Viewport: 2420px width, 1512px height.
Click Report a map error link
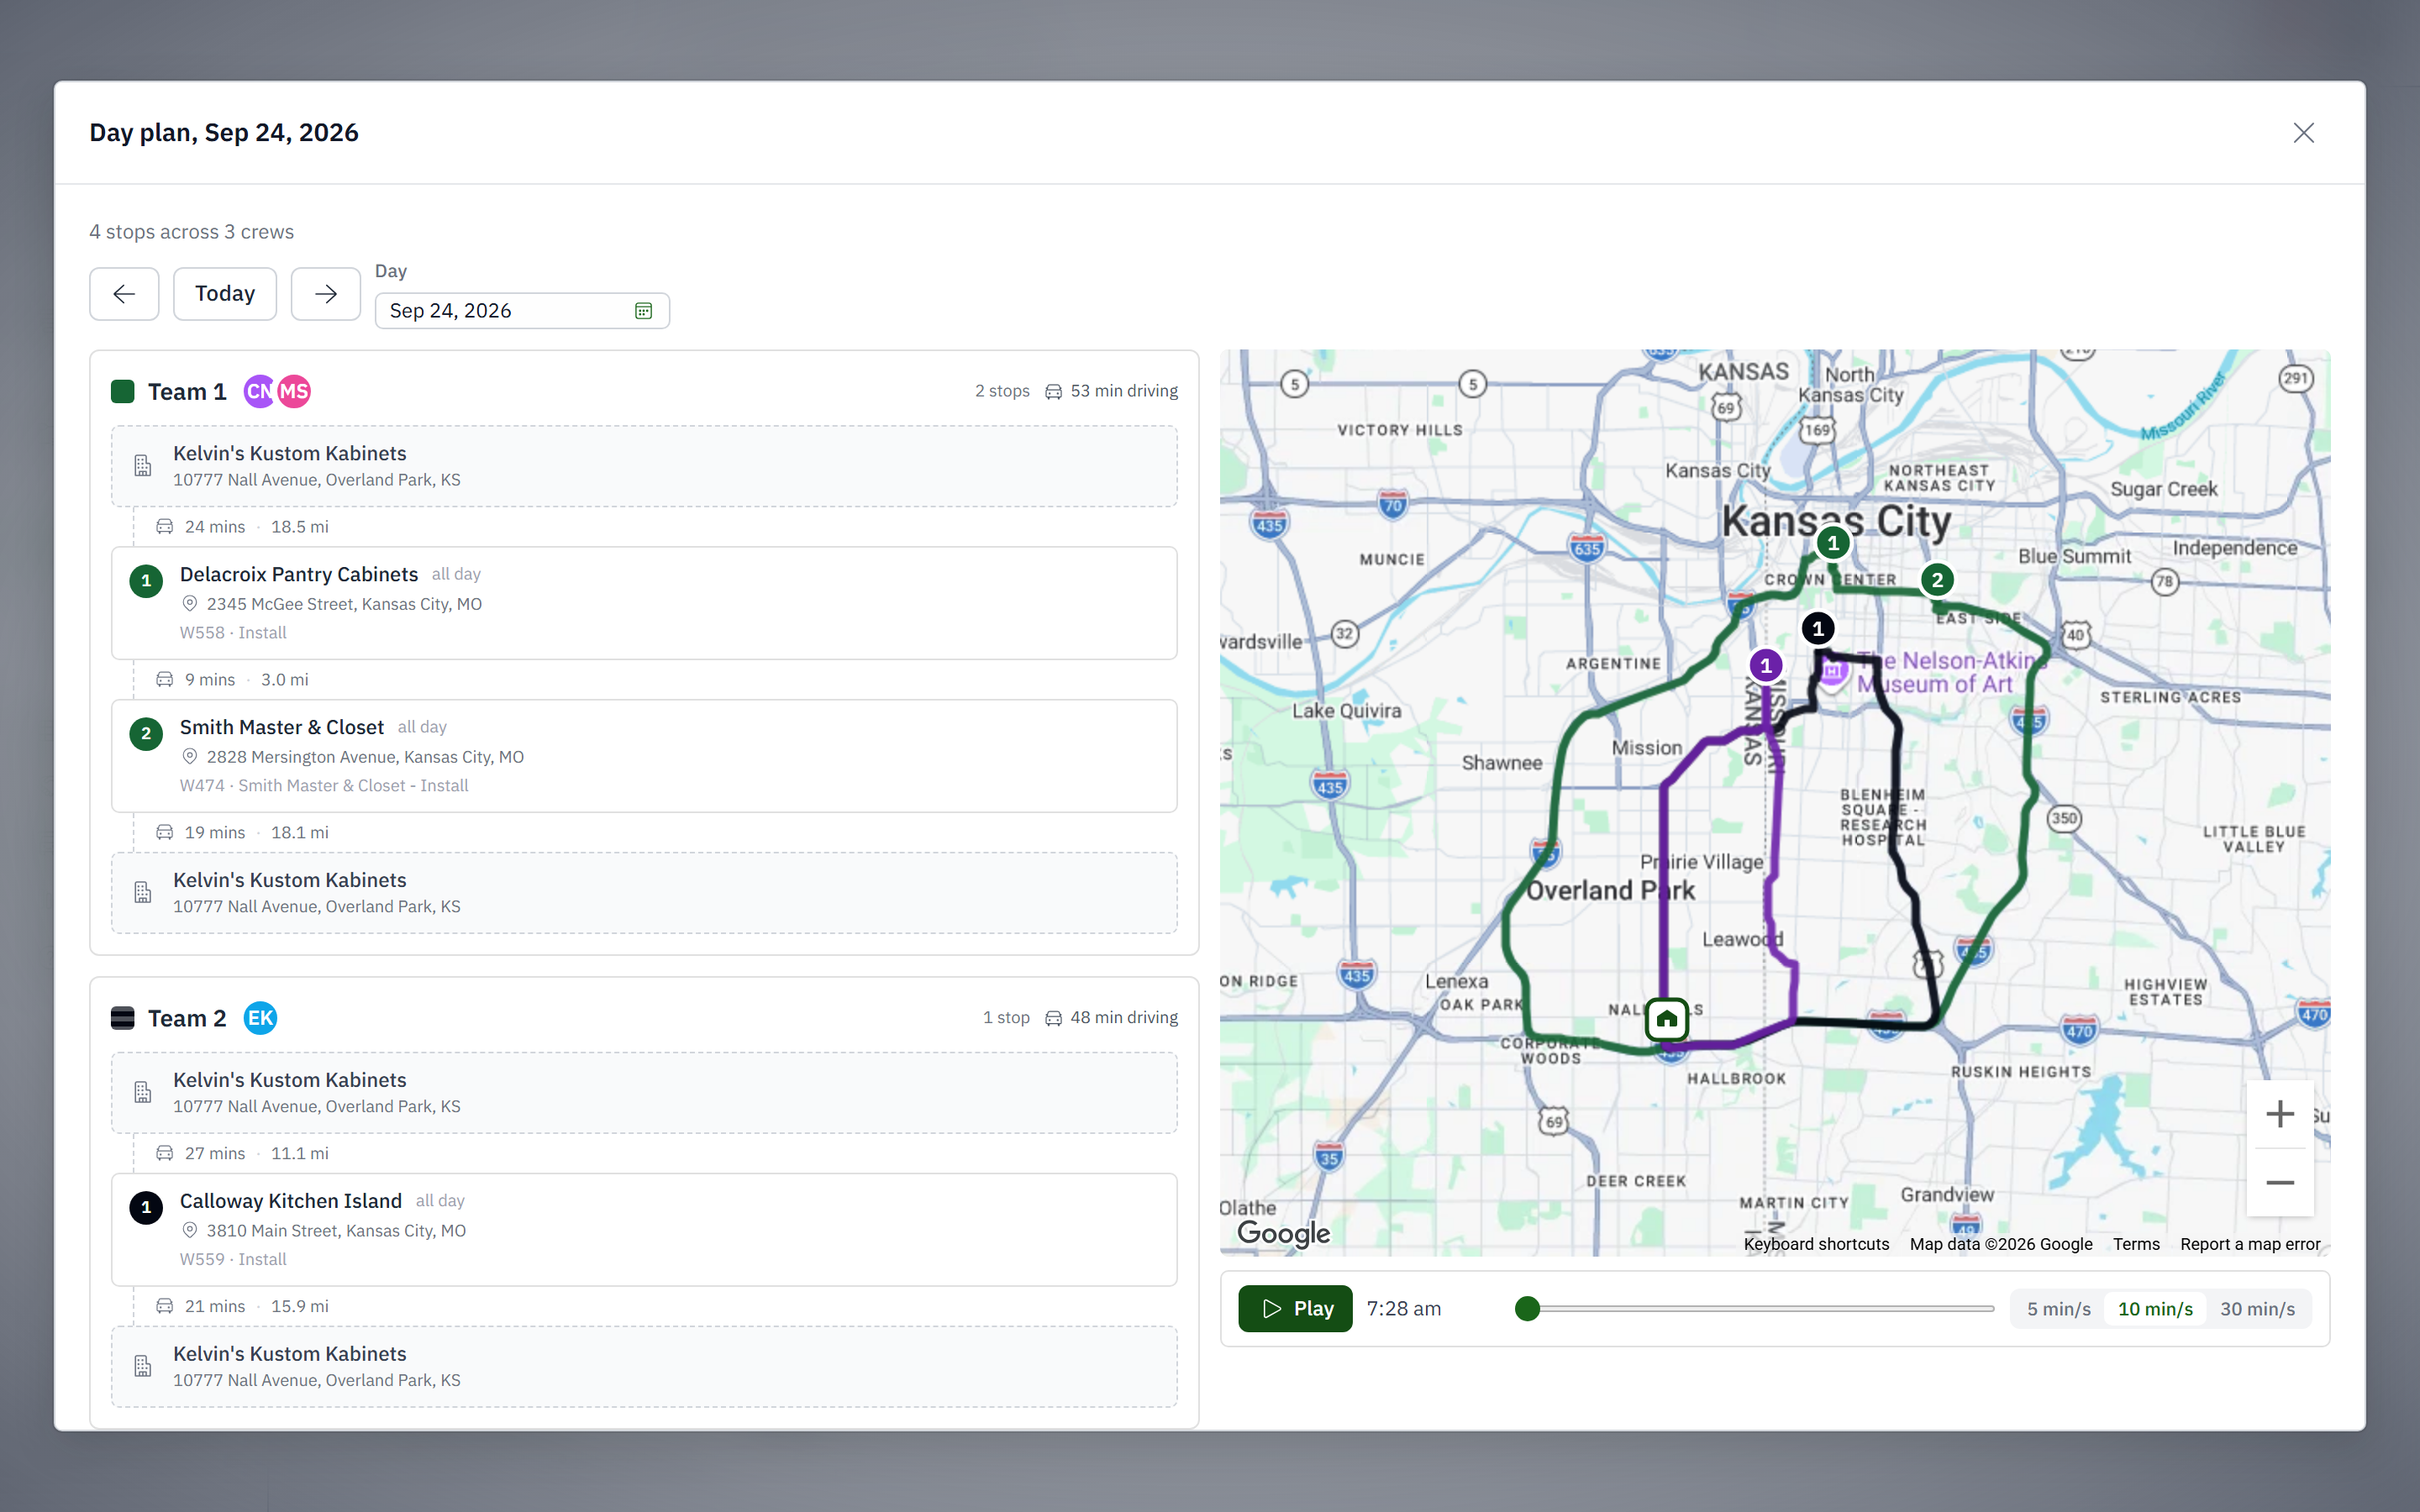point(2250,1244)
